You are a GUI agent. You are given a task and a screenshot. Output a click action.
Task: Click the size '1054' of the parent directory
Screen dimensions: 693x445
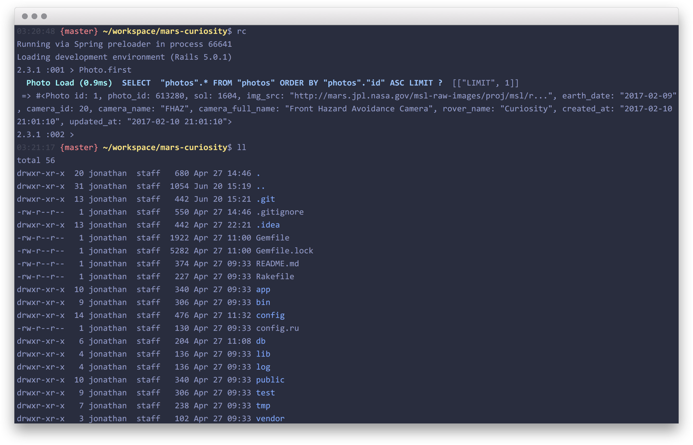[x=179, y=186]
